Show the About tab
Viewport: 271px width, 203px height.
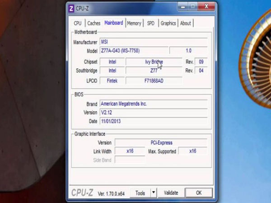tap(186, 24)
